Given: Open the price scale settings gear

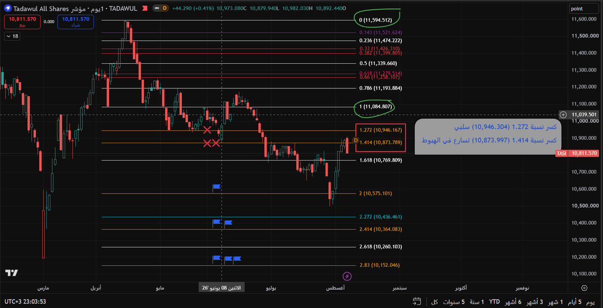Looking at the screenshot, I should pos(584,288).
